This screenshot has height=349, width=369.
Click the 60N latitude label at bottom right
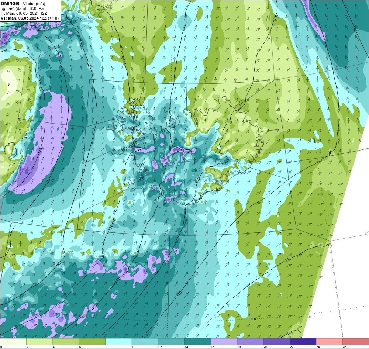click(x=253, y=319)
